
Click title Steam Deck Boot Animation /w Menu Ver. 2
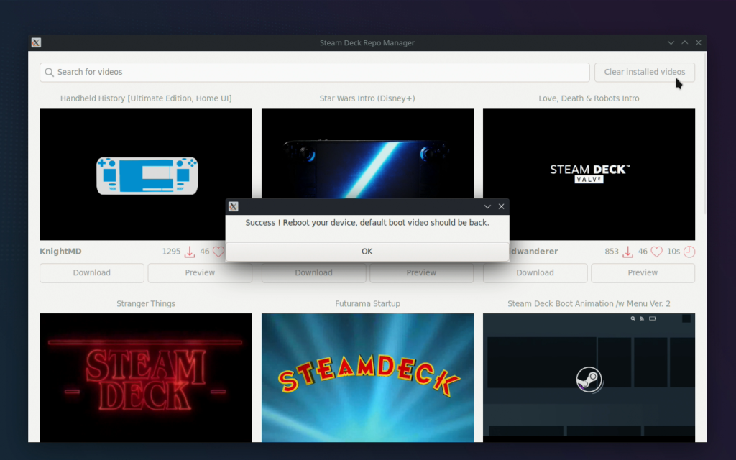click(x=589, y=304)
